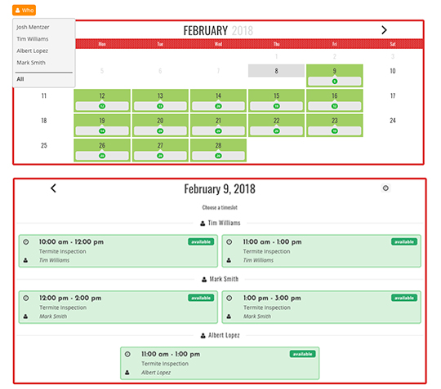Click the person icon in Albert Lopez timeslot
The height and width of the screenshot is (389, 441).
(127, 373)
